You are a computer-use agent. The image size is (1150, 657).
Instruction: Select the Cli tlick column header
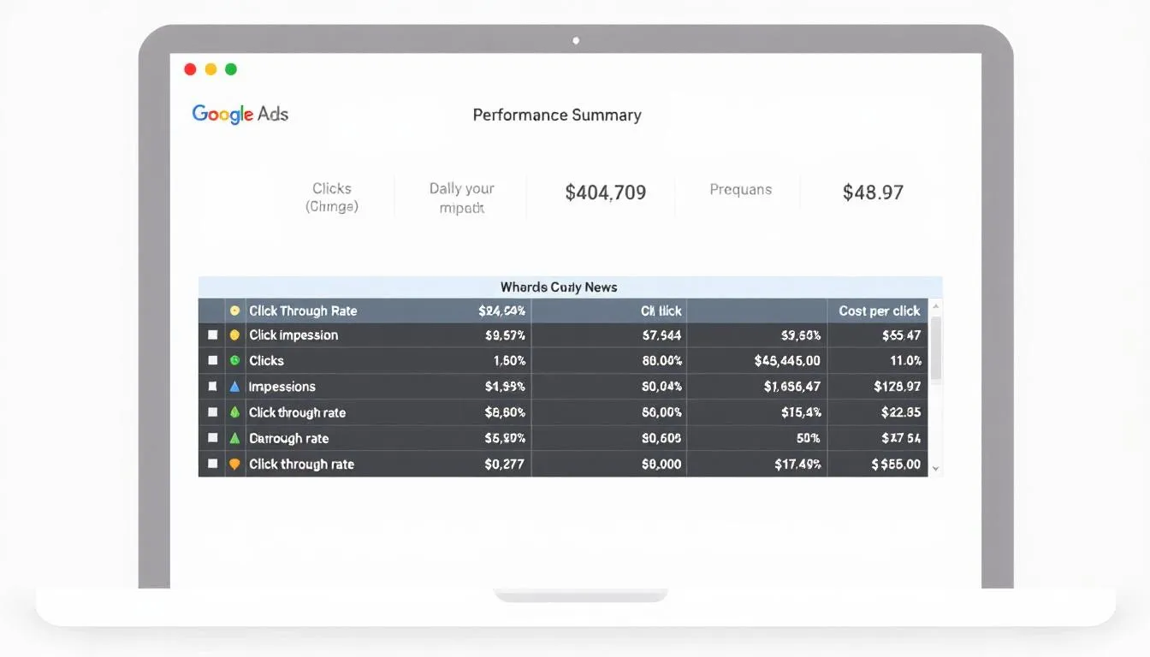(661, 311)
